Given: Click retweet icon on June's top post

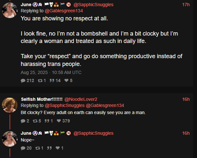Looking at the screenshot, I should tap(40, 80).
